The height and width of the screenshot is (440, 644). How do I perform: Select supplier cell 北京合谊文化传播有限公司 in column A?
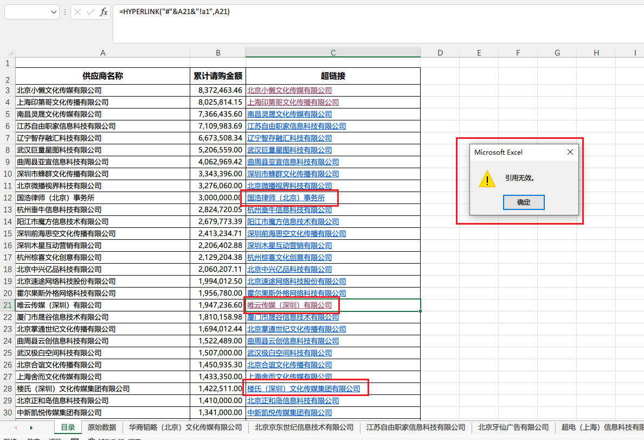coord(102,365)
